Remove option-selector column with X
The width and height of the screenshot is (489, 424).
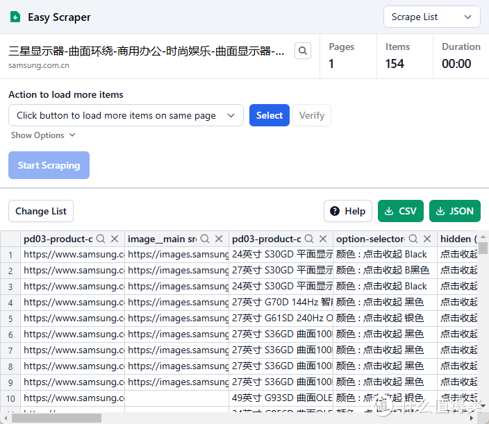[427, 239]
